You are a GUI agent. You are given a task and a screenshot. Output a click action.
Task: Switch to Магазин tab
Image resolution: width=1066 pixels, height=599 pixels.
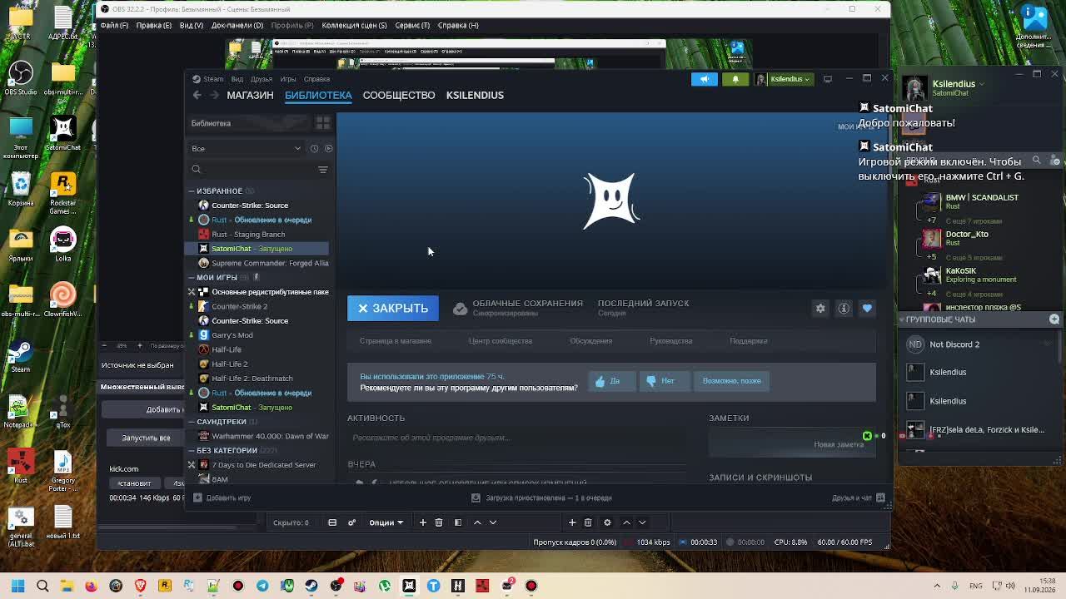(250, 95)
